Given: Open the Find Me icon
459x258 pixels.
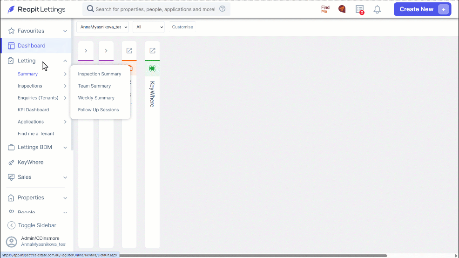Looking at the screenshot, I should (x=325, y=9).
